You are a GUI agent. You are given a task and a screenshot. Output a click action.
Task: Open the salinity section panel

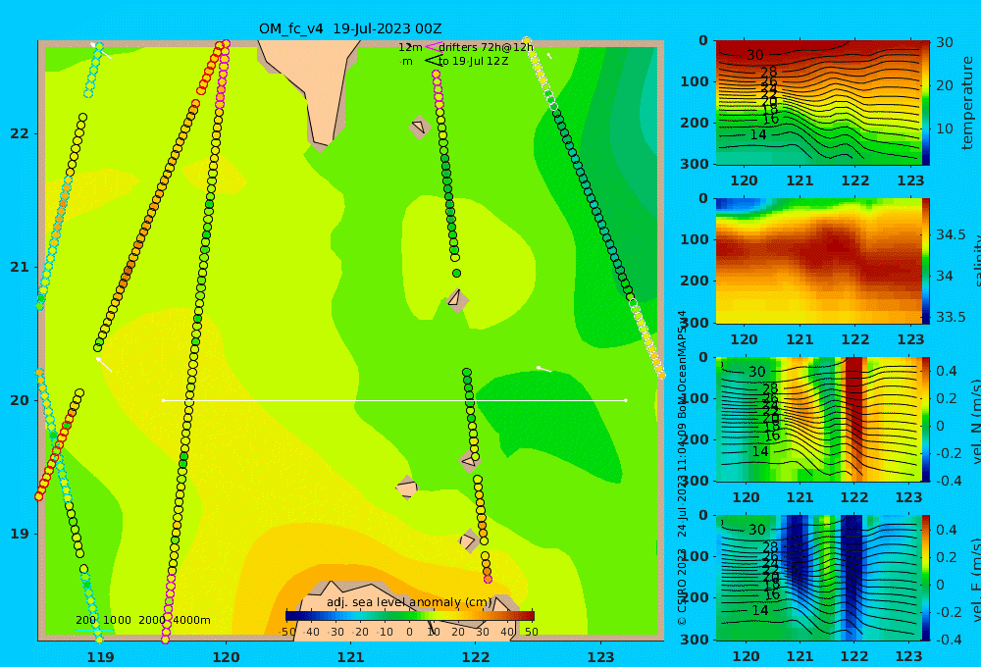818,261
